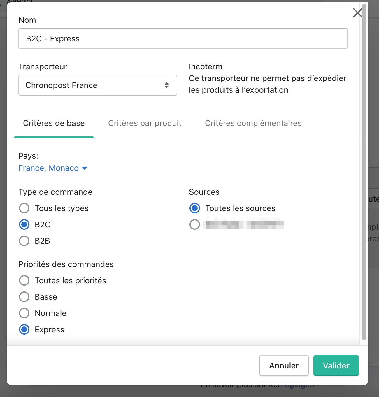Cancel with the Annuler button
Image resolution: width=379 pixels, height=397 pixels.
click(x=284, y=366)
